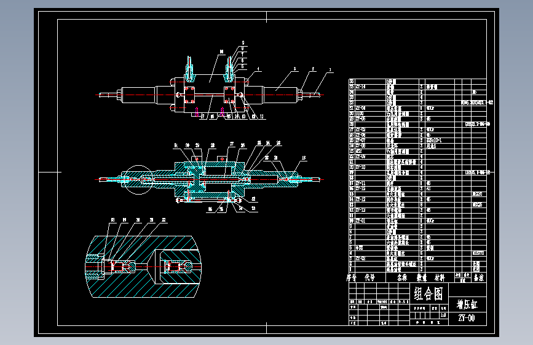Click the 名称 column header
533x345 pixels.
[x=402, y=277]
